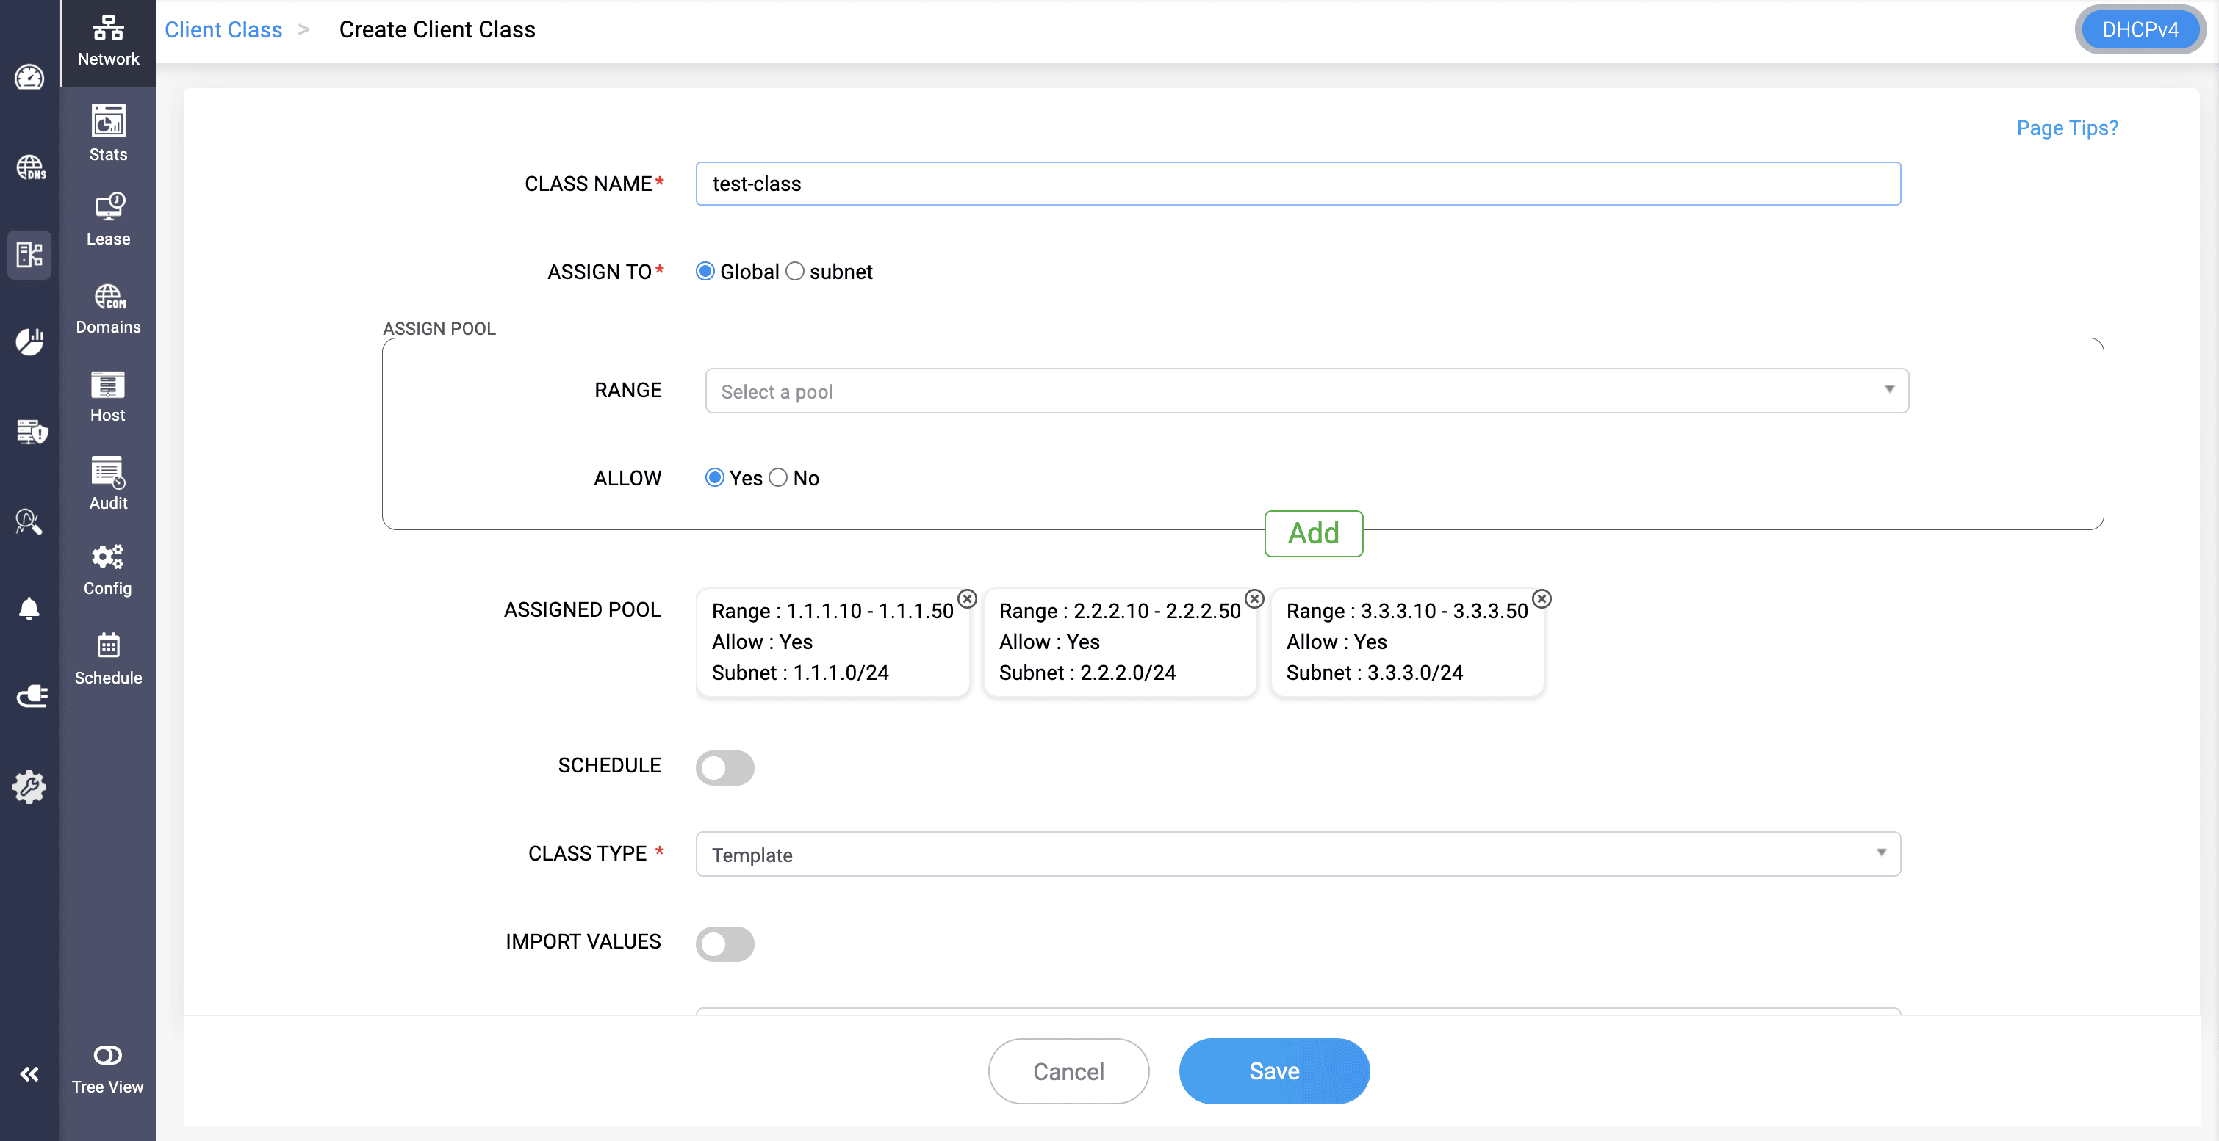Open the Select a pool dropdown
The height and width of the screenshot is (1141, 2219).
(x=1306, y=391)
